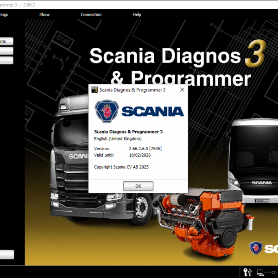
Task: Open the Show menu
Action: (x=44, y=15)
